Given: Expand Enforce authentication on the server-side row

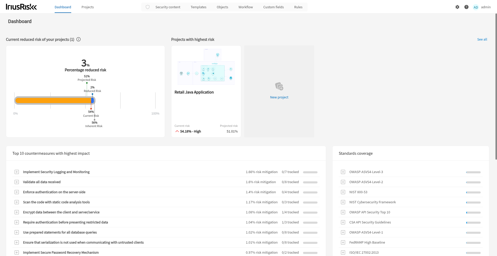Looking at the screenshot, I should [x=17, y=192].
